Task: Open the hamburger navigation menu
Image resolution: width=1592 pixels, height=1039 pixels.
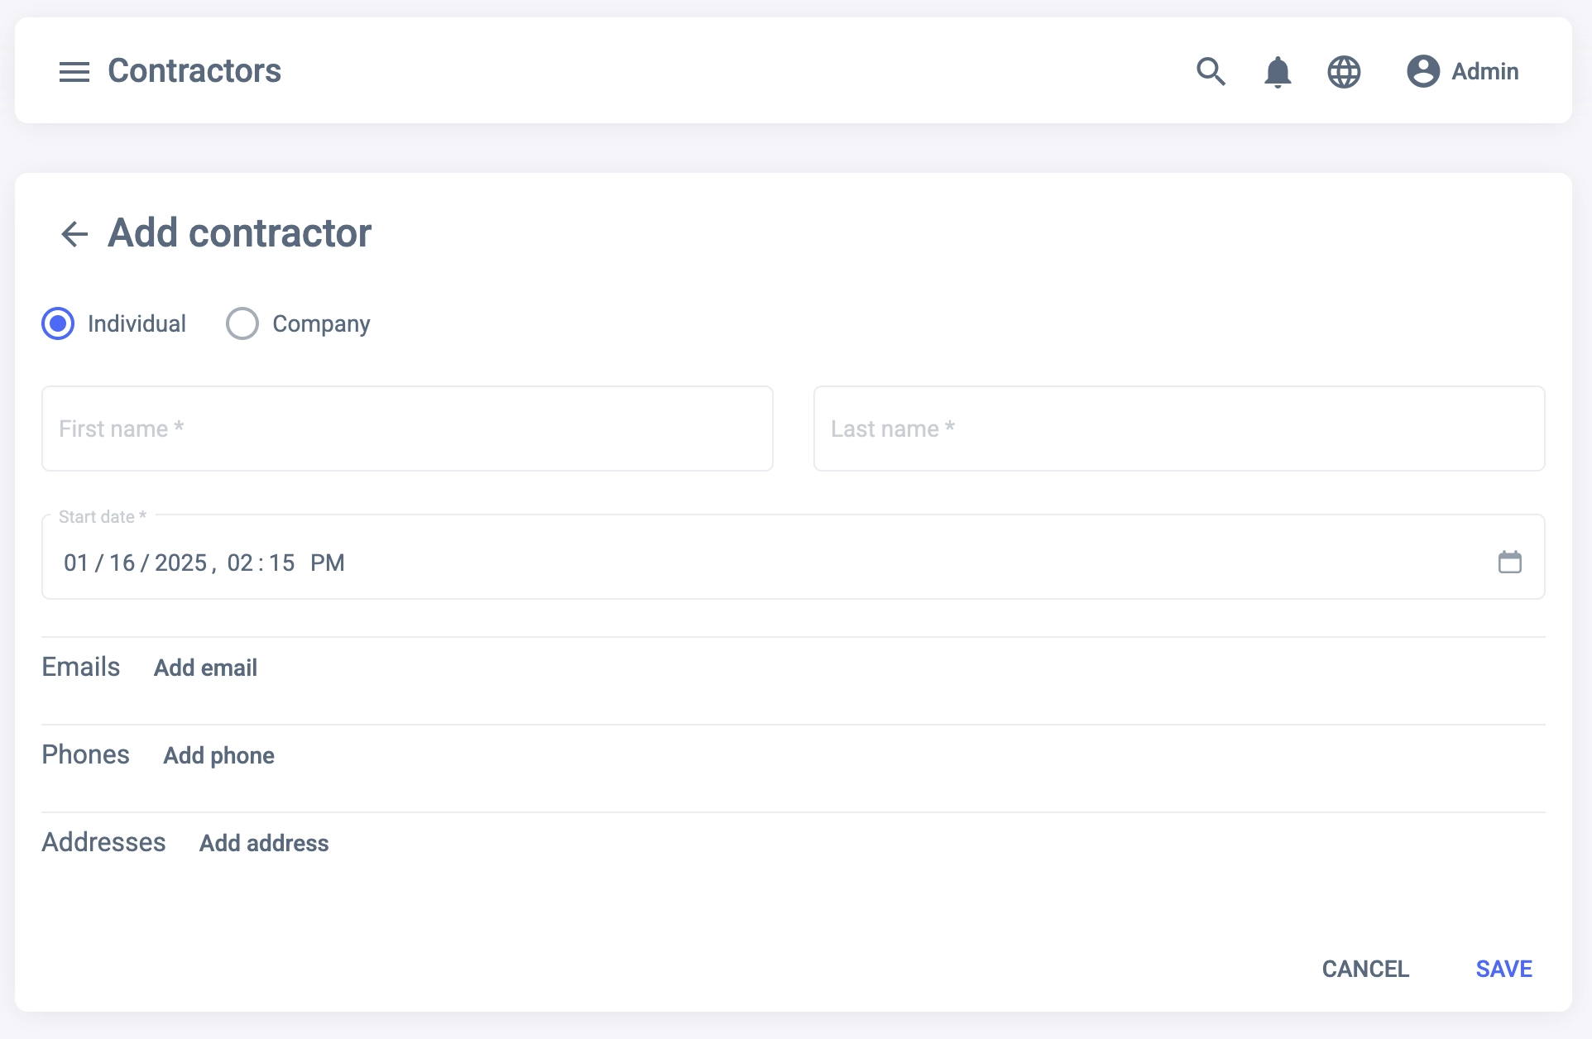Action: [x=74, y=72]
